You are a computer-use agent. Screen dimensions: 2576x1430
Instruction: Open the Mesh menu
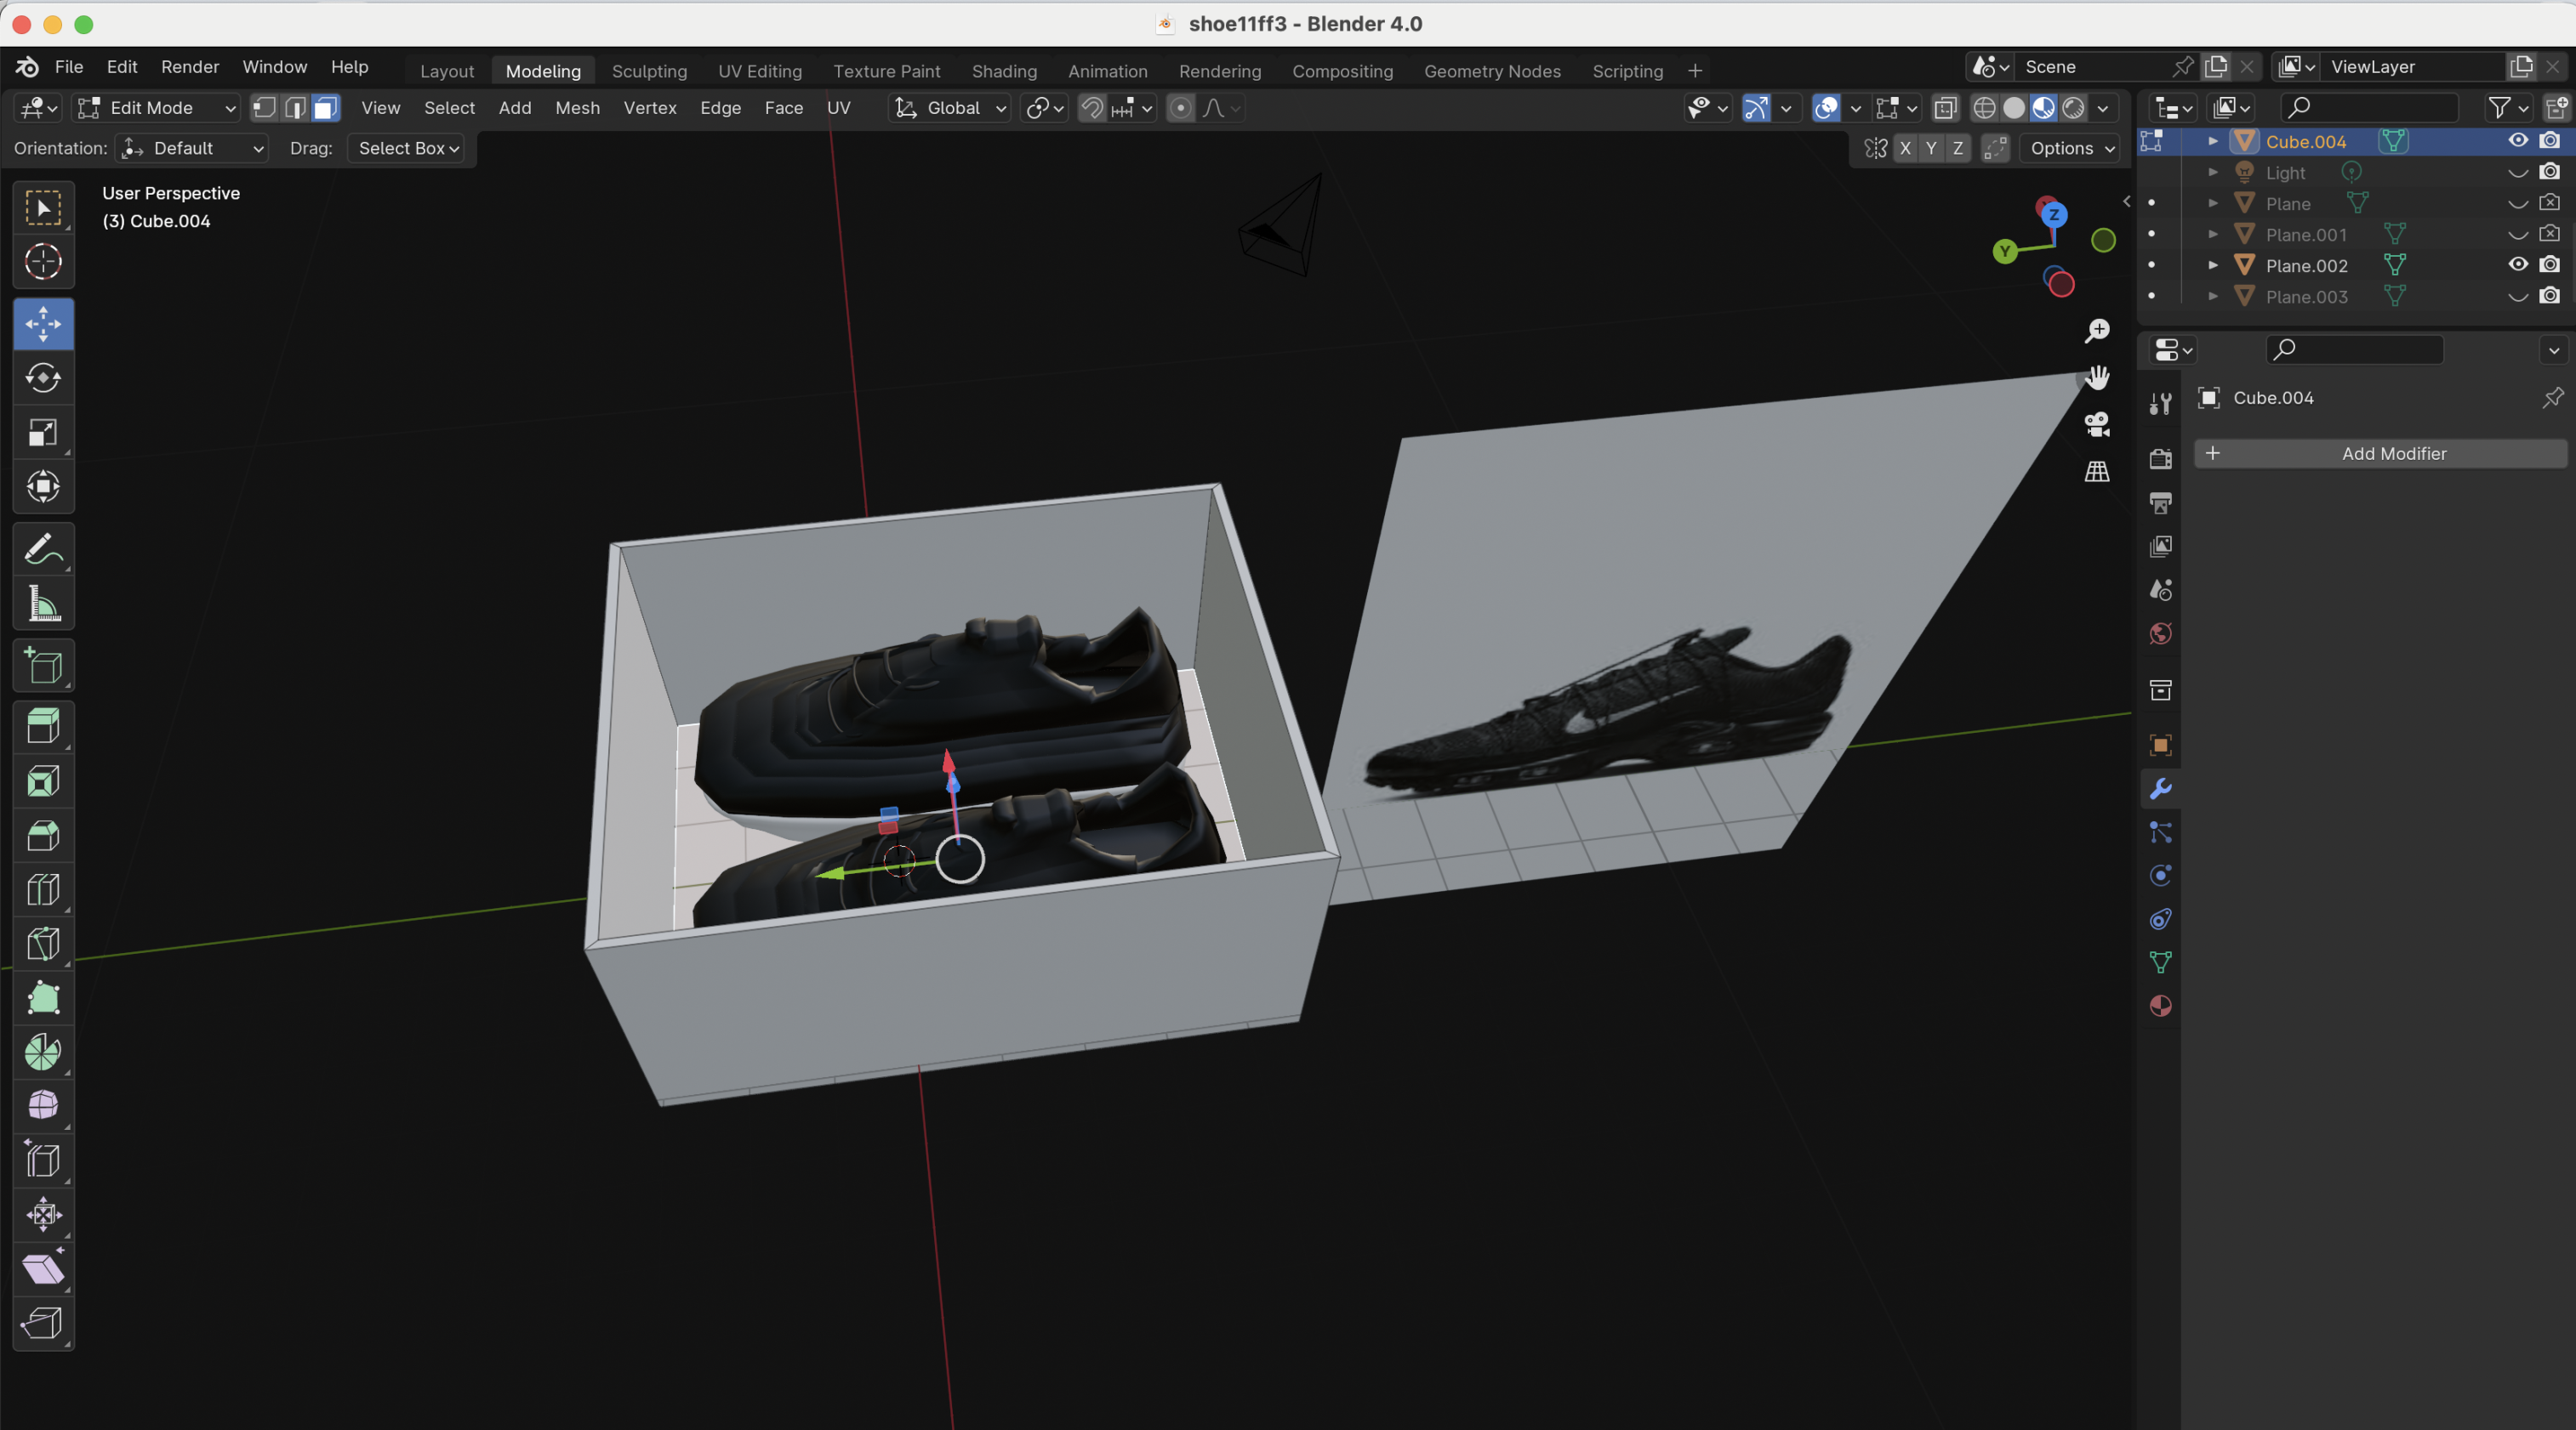click(x=577, y=108)
